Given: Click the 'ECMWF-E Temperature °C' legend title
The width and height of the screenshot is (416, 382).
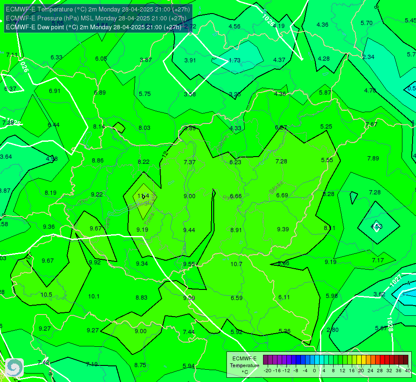Looking at the screenshot, I should point(244,365).
